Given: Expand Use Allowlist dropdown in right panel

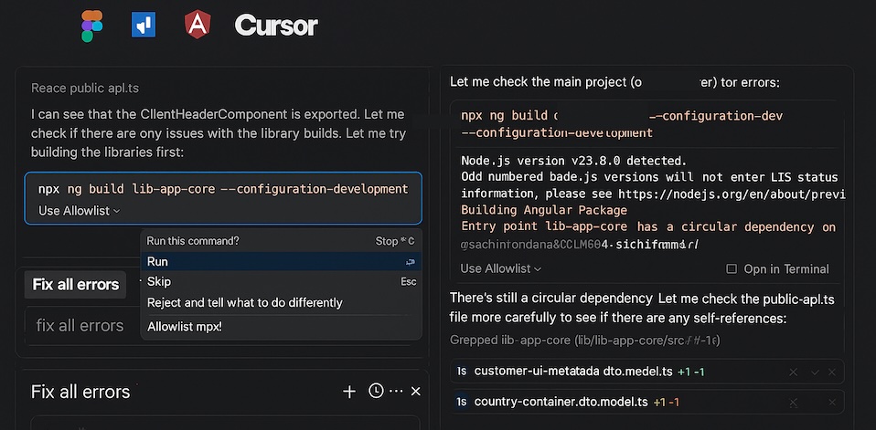Looking at the screenshot, I should click(500, 268).
